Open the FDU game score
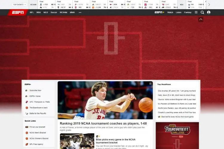 pos(47,4)
